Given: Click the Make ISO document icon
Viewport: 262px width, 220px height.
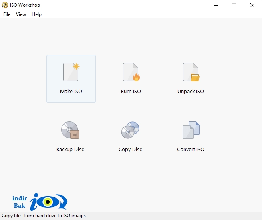Looking at the screenshot, I should tap(71, 72).
